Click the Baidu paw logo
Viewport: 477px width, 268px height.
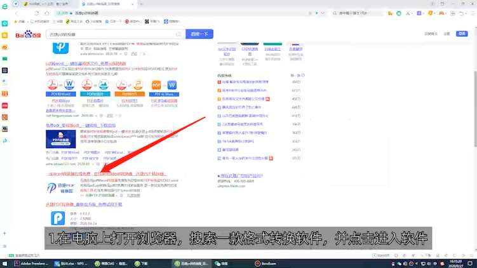[x=29, y=34]
